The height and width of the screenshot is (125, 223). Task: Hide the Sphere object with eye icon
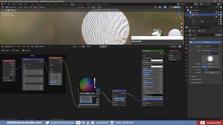(x=218, y=15)
